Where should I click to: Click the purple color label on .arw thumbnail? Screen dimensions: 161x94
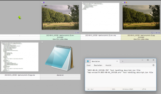click(44, 2)
